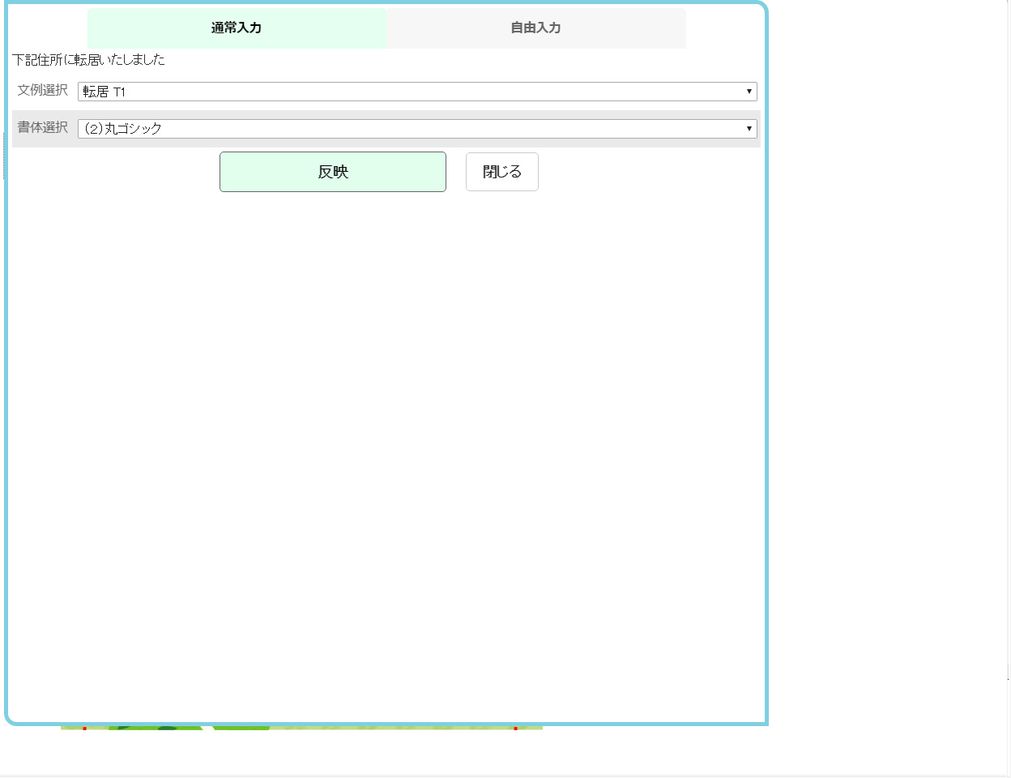Click the light blue dialog border at bottom
Image resolution: width=1011 pixels, height=778 pixels.
386,722
